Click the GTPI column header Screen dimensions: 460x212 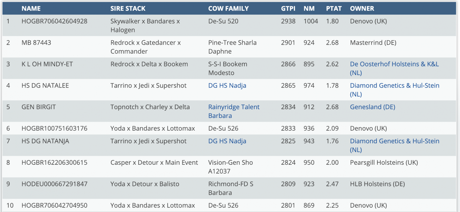(x=288, y=9)
